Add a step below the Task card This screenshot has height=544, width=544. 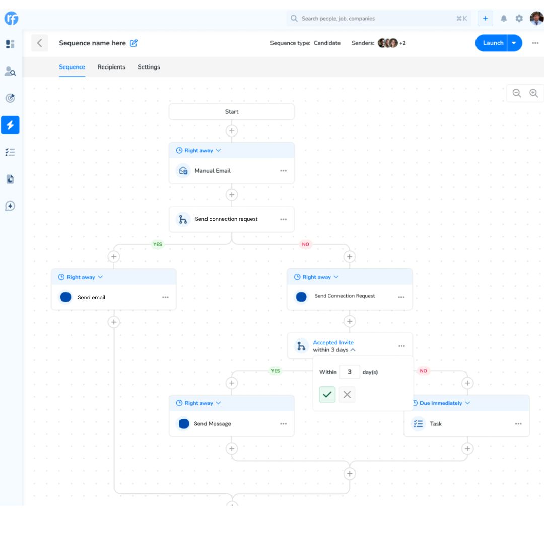click(x=467, y=449)
